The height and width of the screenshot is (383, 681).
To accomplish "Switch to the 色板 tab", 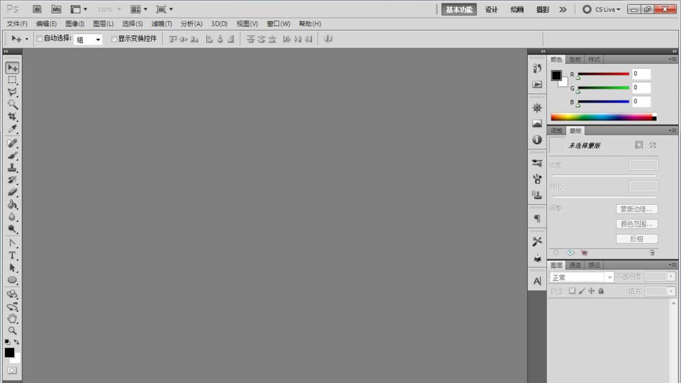I will (575, 59).
